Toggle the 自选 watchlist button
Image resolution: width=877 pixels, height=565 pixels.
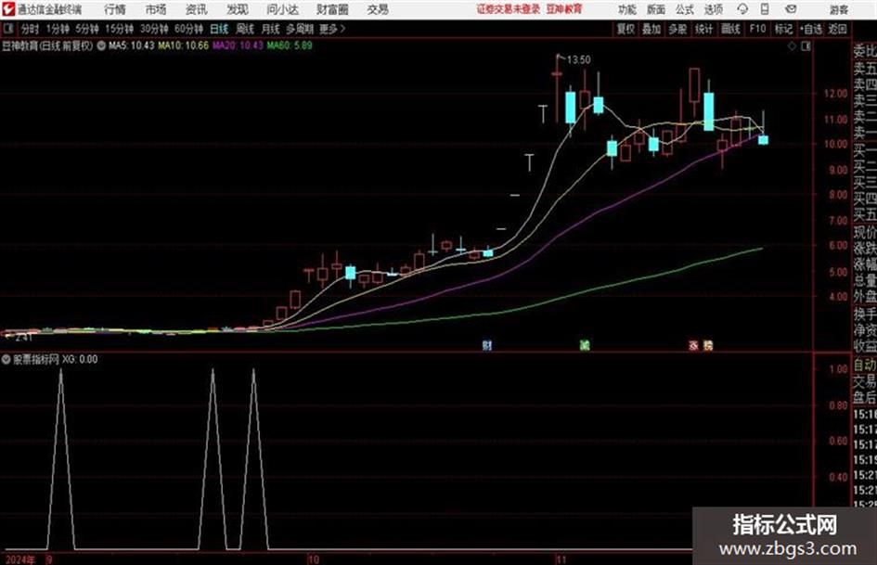tap(811, 29)
